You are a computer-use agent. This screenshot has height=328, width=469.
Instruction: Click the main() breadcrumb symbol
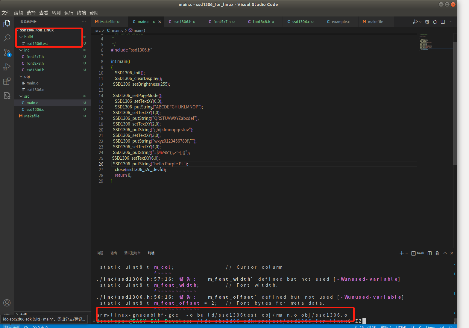(x=137, y=30)
